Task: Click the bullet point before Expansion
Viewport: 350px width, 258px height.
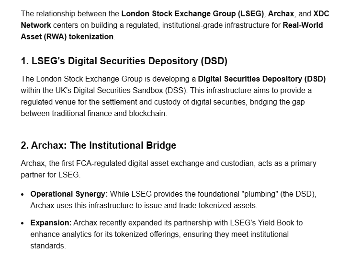Action: click(x=23, y=223)
